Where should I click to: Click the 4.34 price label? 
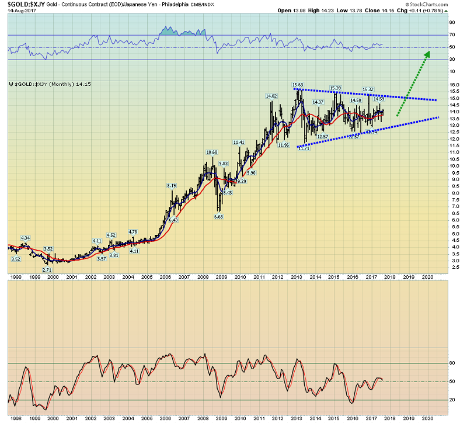click(25, 238)
